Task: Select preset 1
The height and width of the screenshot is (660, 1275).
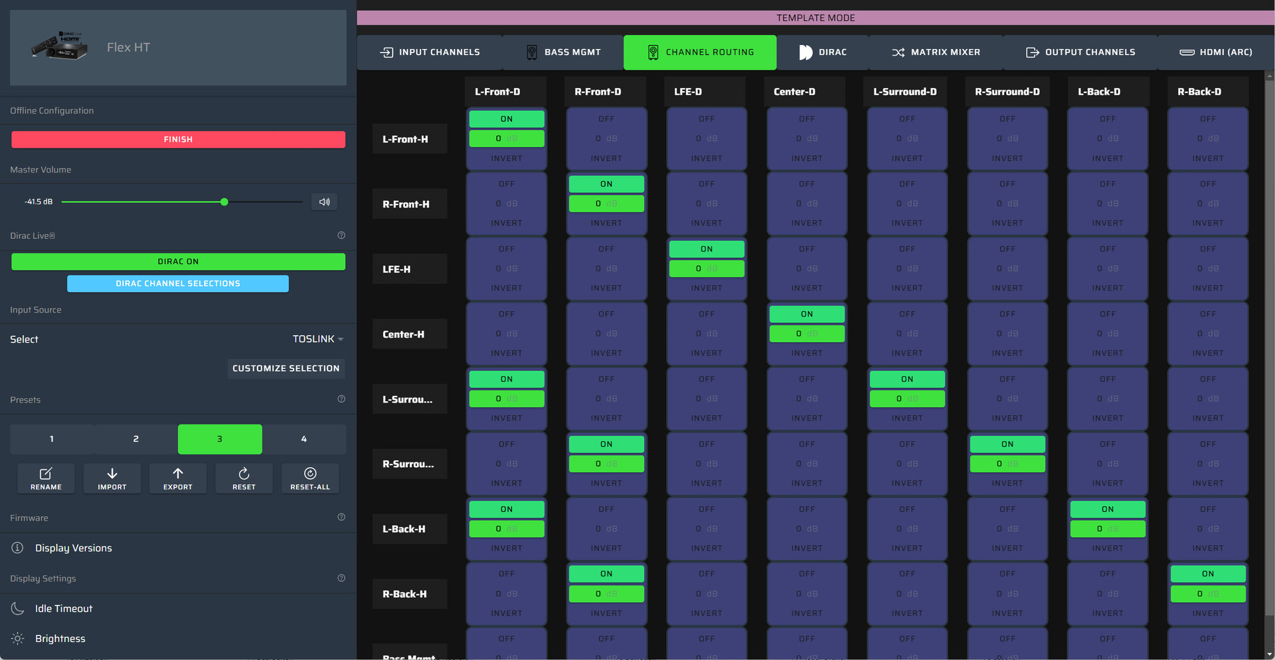Action: pyautogui.click(x=52, y=439)
